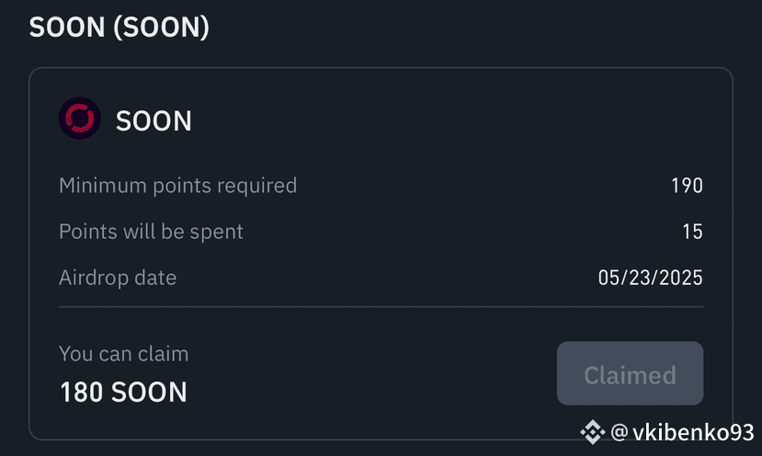Select the SOON (SOON) section heading
The width and height of the screenshot is (762, 456).
(x=119, y=27)
